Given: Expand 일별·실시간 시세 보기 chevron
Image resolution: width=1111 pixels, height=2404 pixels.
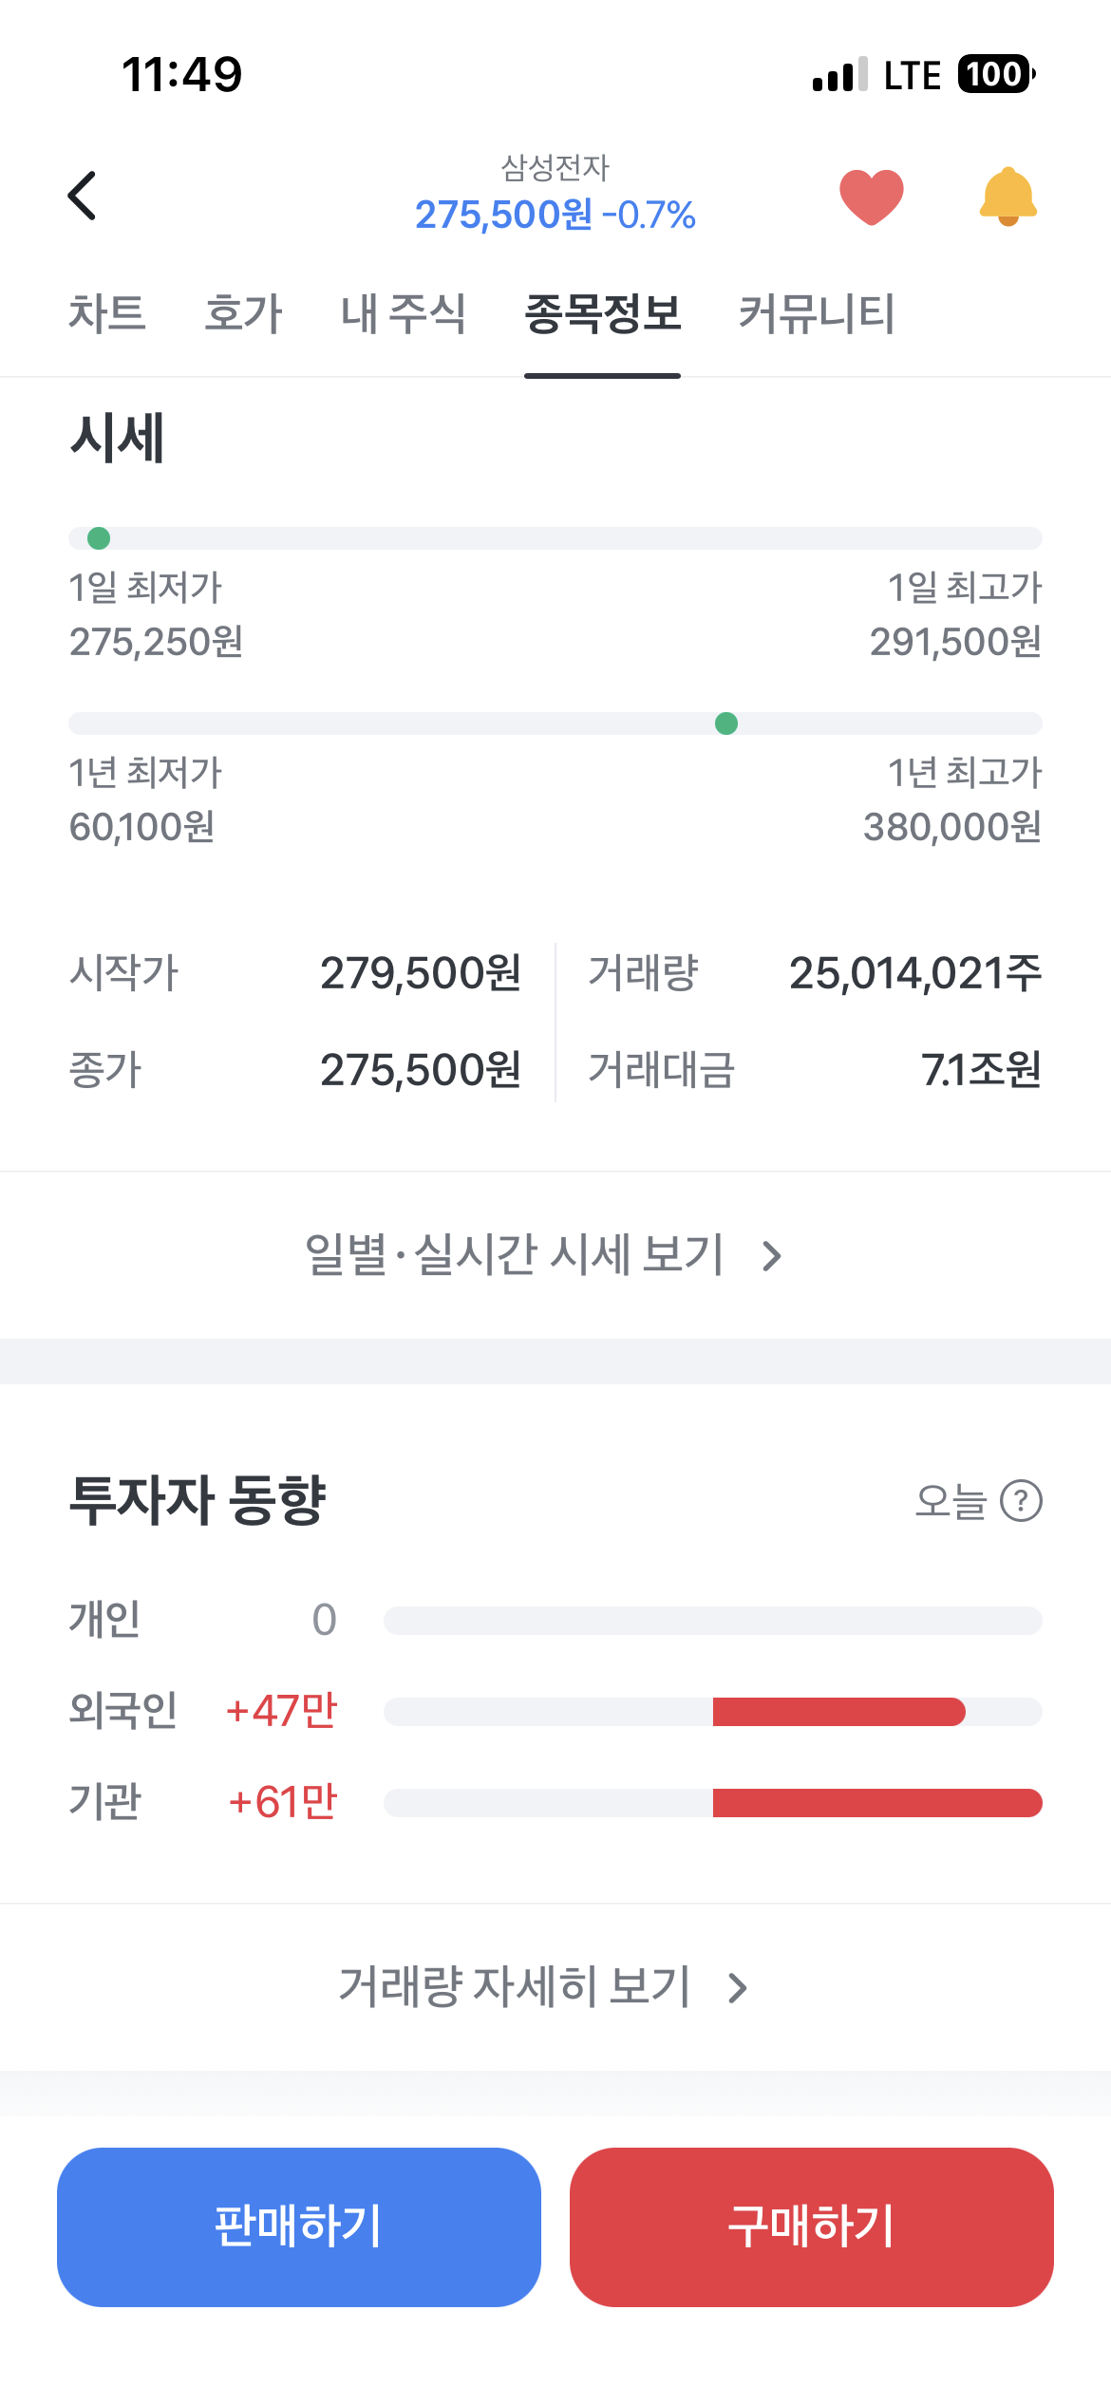Looking at the screenshot, I should click(772, 1256).
